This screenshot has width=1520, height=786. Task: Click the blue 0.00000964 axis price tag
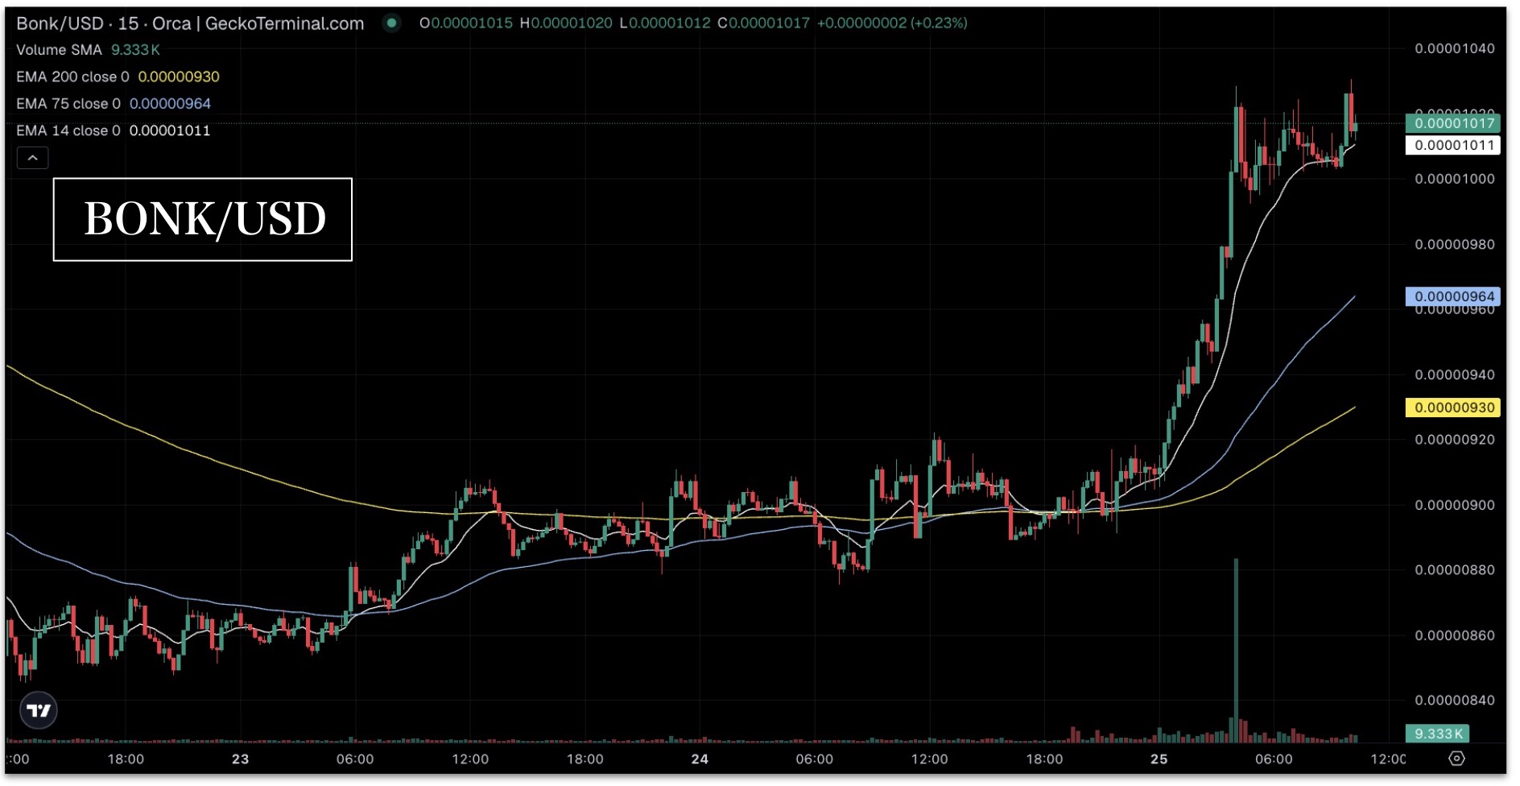(1453, 296)
